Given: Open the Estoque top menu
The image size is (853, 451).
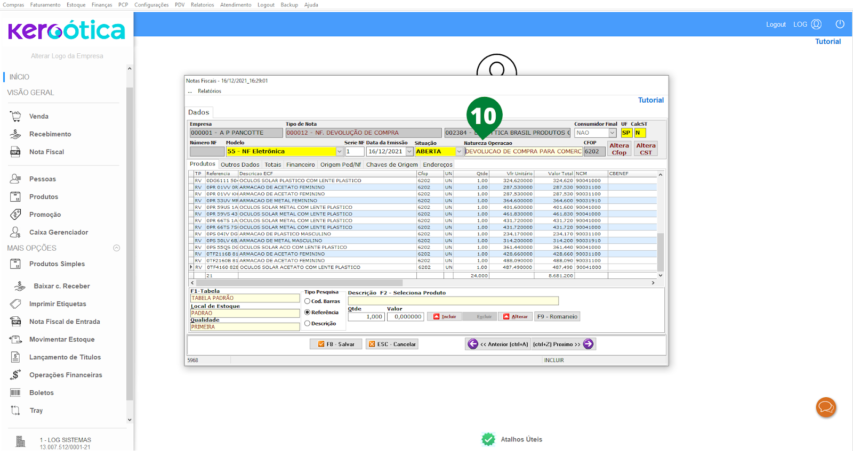Looking at the screenshot, I should click(x=76, y=5).
